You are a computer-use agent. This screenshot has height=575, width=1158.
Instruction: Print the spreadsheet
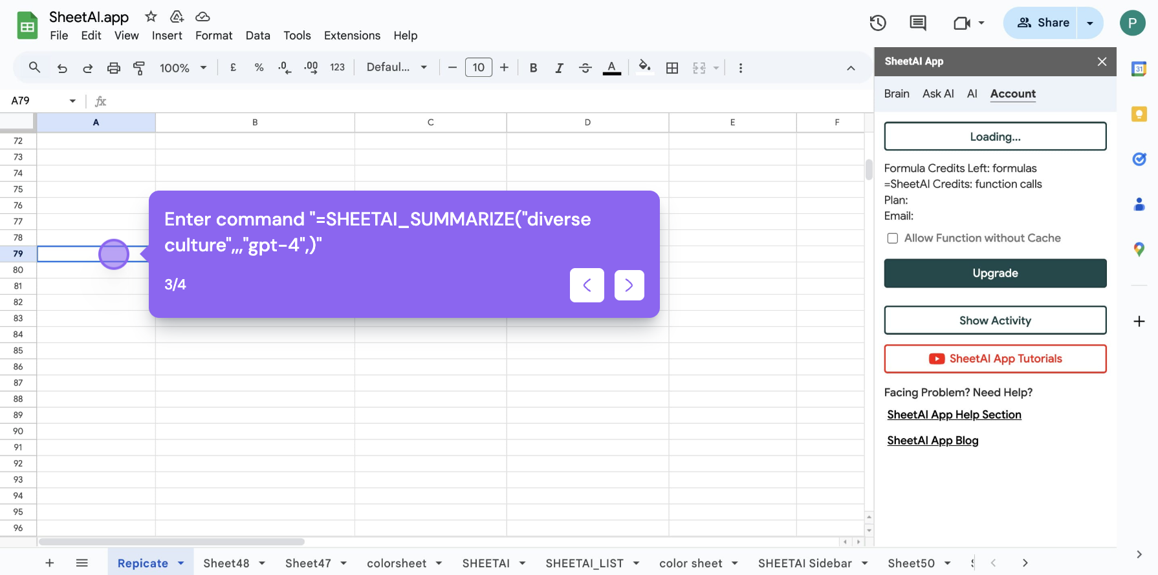point(114,68)
